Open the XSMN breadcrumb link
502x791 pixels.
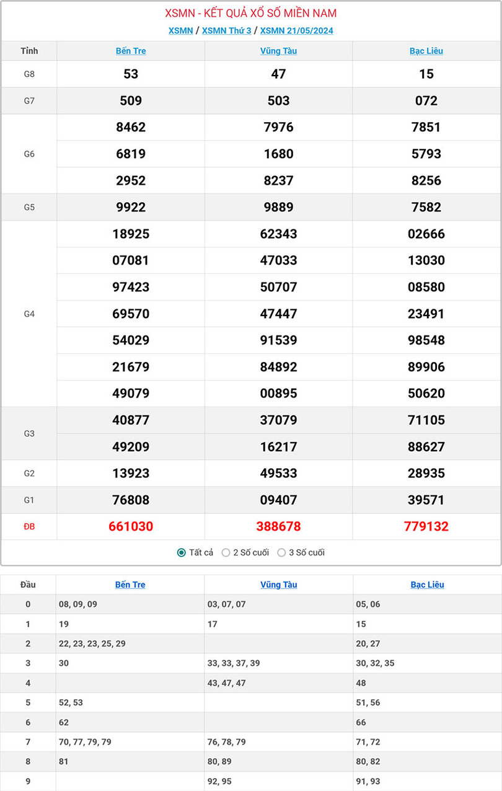(x=180, y=30)
